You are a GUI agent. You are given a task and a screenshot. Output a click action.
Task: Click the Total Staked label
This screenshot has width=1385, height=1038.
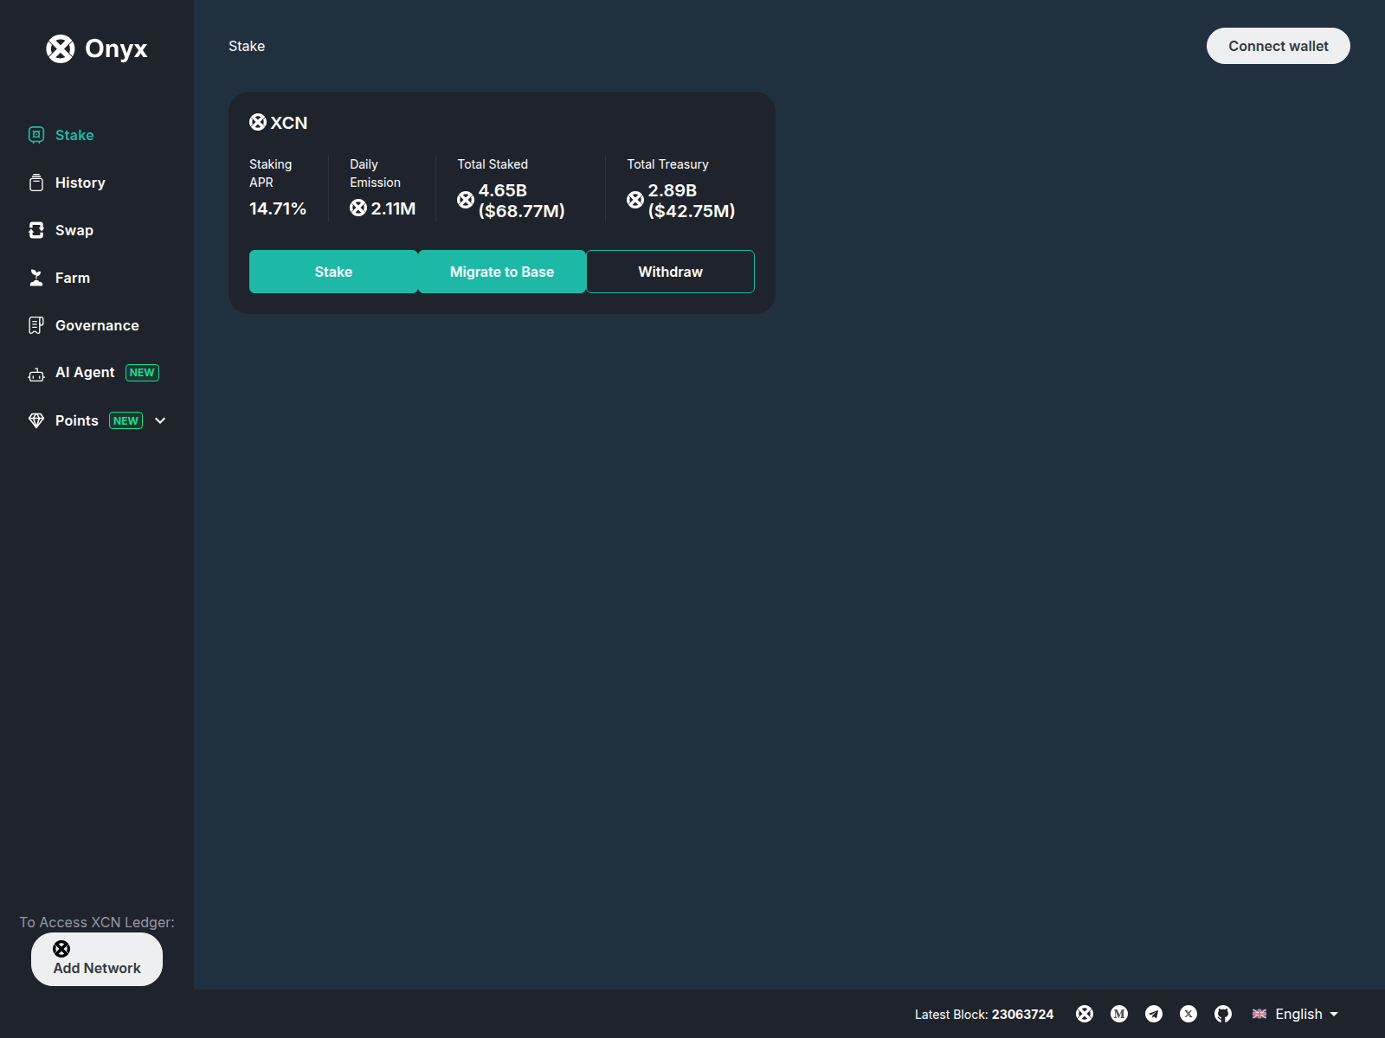(493, 164)
